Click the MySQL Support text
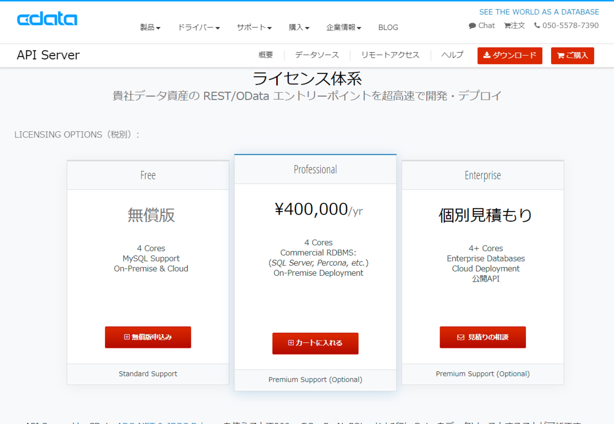The height and width of the screenshot is (424, 614). [151, 258]
